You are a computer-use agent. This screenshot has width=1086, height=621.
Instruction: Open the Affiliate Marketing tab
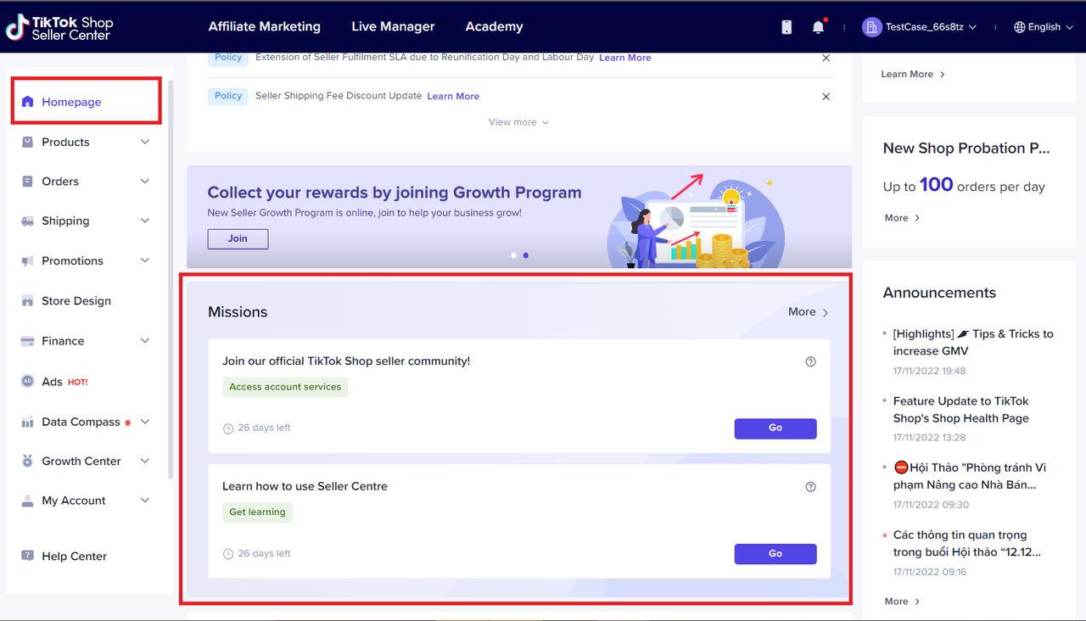click(265, 26)
